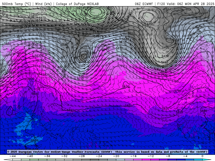The width and height of the screenshot is (215, 161).
Task: Click the -32 colorbar tick label
Action: coord(64,156)
